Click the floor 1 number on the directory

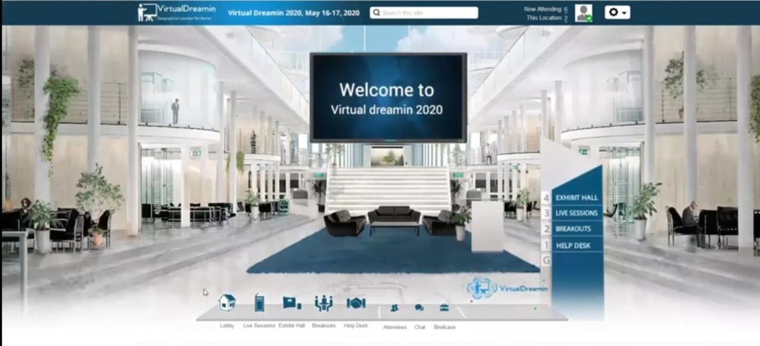547,245
